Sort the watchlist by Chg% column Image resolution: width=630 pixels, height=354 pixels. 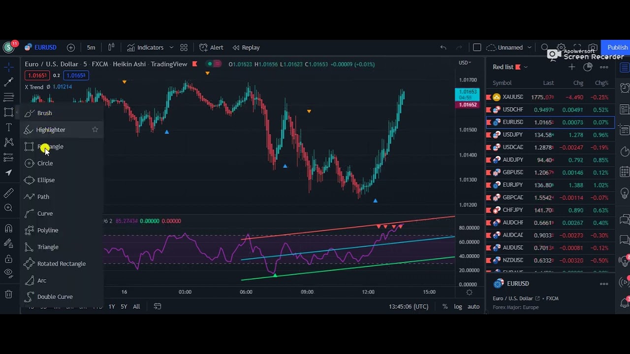pyautogui.click(x=601, y=83)
